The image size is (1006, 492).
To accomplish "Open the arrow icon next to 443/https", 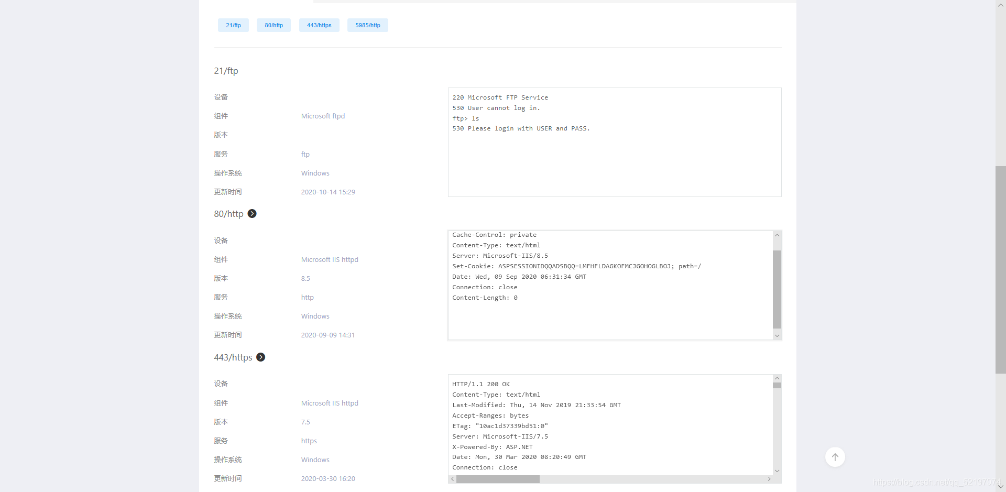I will pos(260,357).
